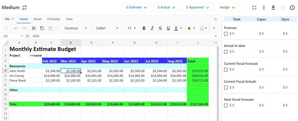This screenshot has height=121, width=298.
Task: Click the Mar 2022 header cell
Action: pyautogui.click(x=71, y=61)
